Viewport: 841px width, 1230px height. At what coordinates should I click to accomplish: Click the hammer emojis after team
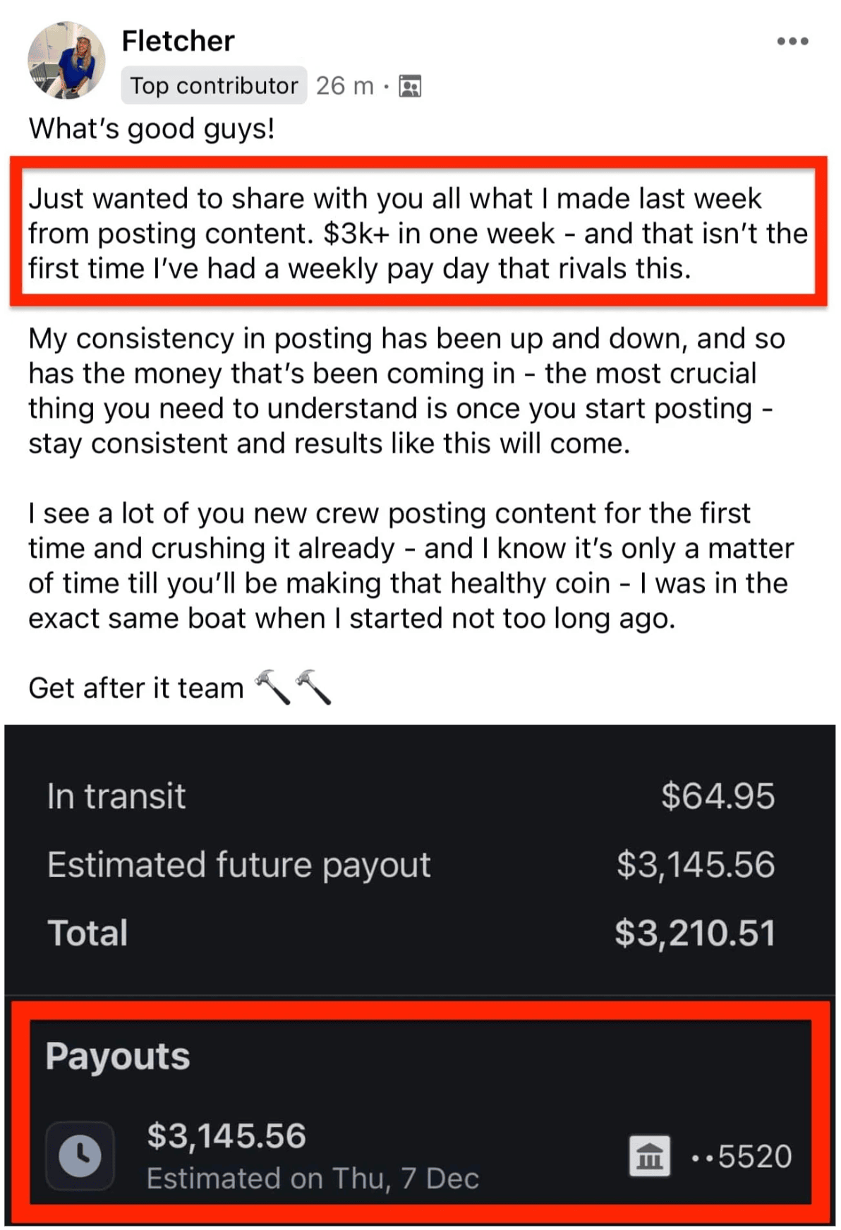[x=293, y=687]
